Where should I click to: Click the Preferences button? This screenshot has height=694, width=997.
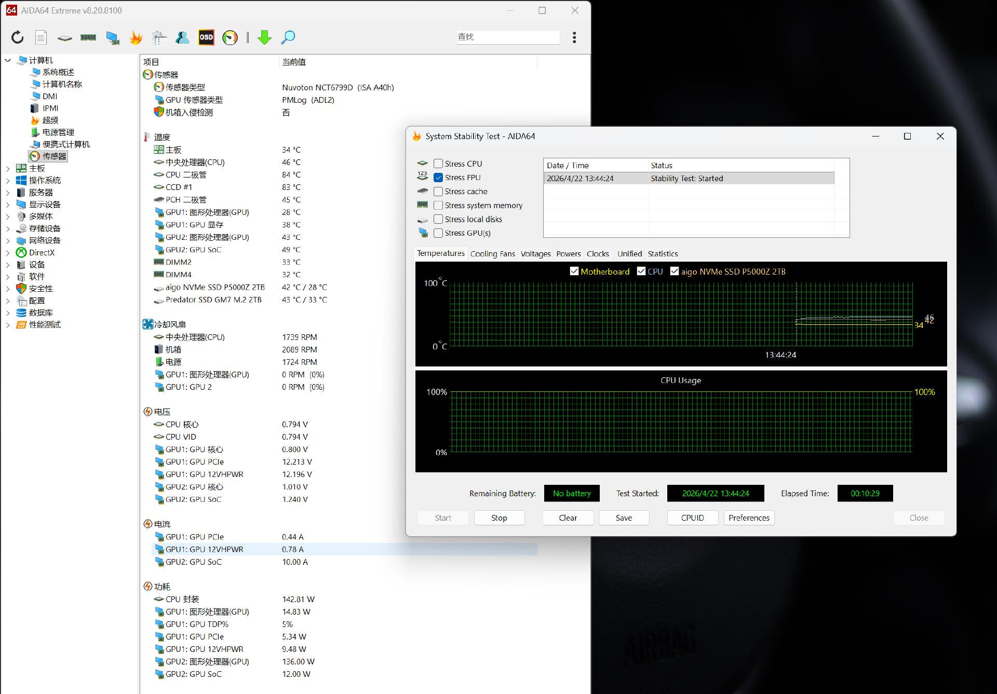[749, 518]
